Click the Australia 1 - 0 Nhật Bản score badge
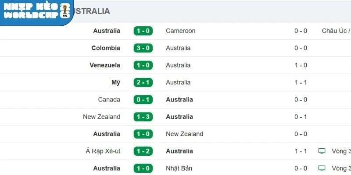Screen dimensions: 351x175 point(143,168)
